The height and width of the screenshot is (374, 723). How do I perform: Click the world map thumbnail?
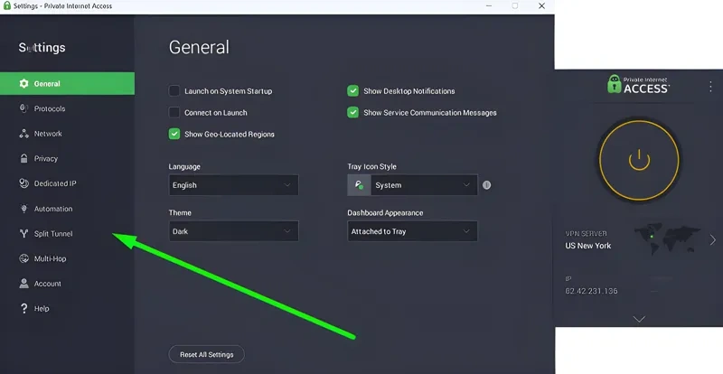tap(667, 238)
